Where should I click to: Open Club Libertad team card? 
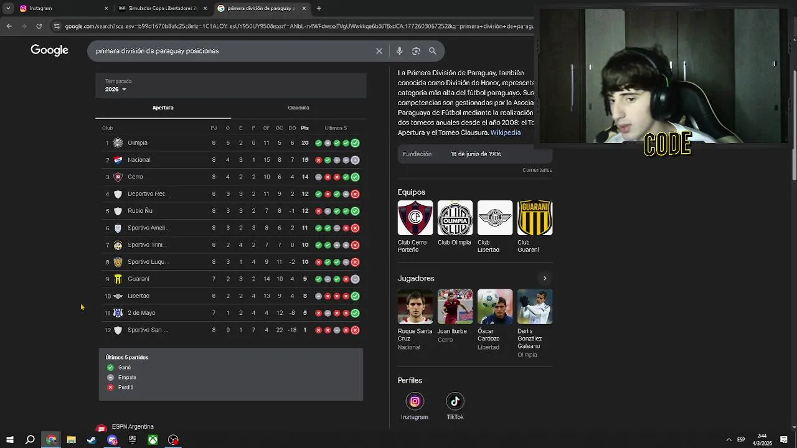pyautogui.click(x=494, y=226)
